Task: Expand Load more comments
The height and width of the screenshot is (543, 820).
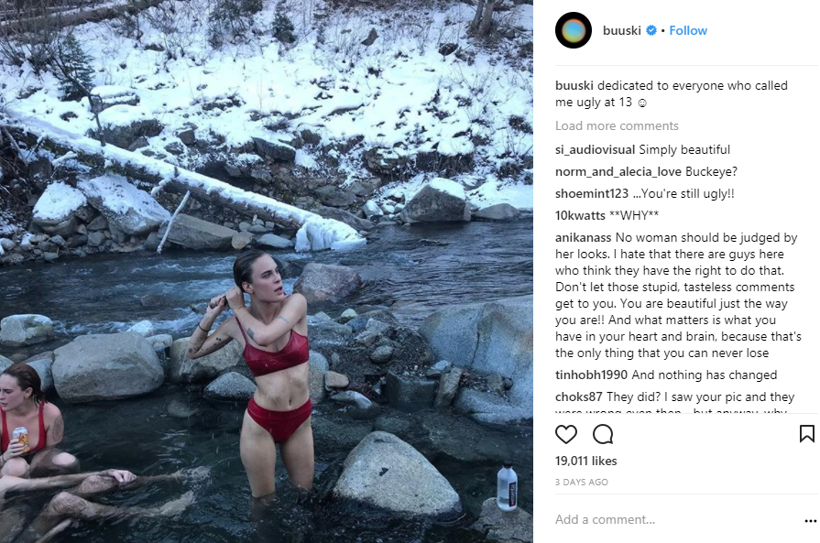Action: point(617,125)
